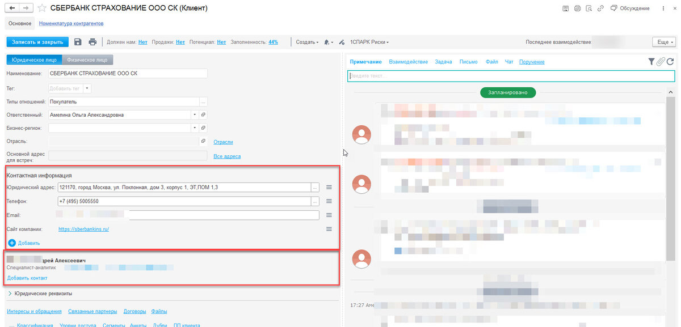
Task: Open the hamburger menu for Сайт компании row
Action: coord(329,229)
